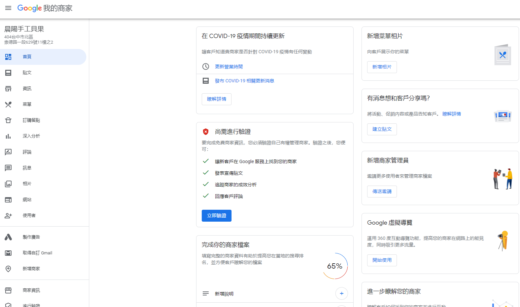Viewport: 520px width, 307px height.
Task: Open 評論 review icon in sidebar
Action: pos(8,152)
